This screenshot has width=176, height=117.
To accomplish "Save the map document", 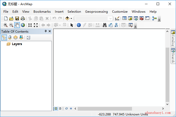I will point(17,18).
